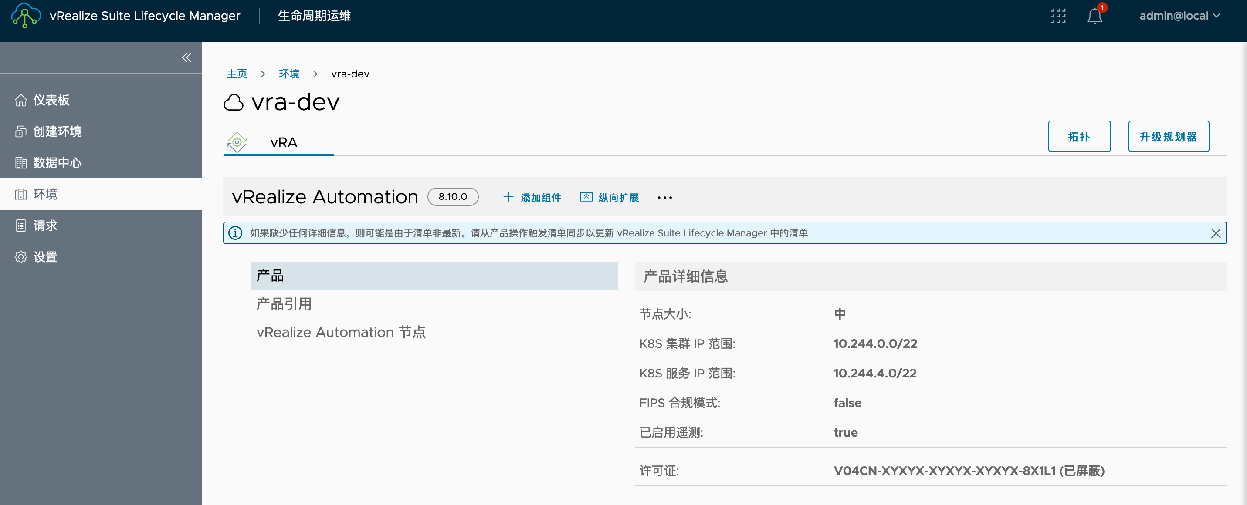Go to 数据中心 in the sidebar
Image resolution: width=1247 pixels, height=505 pixels.
(101, 163)
